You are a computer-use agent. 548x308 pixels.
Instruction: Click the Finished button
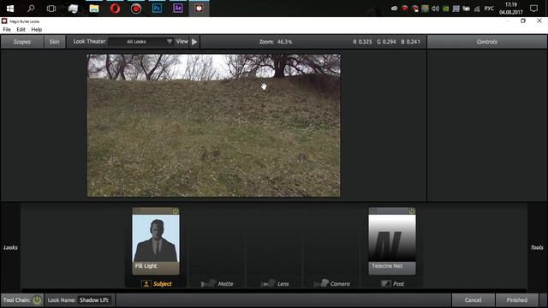[x=517, y=300]
